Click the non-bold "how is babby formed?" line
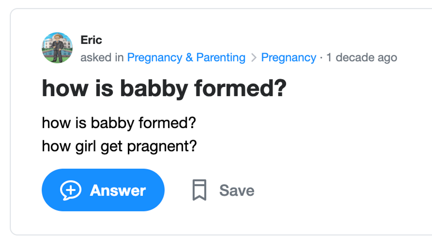This screenshot has width=432, height=243. pyautogui.click(x=119, y=123)
